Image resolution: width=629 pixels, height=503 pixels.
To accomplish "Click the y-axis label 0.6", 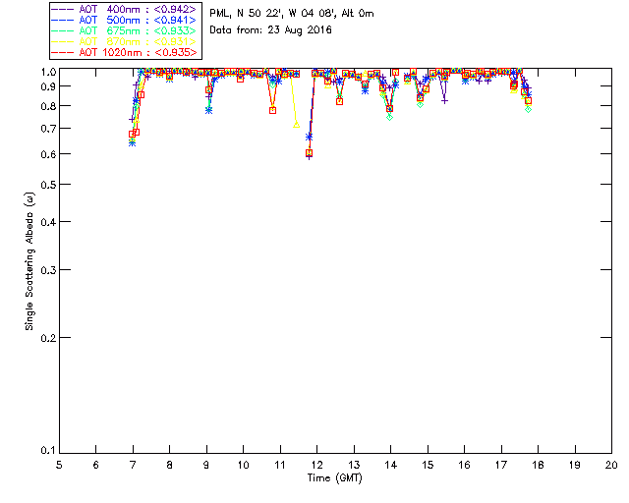I will click(x=48, y=154).
